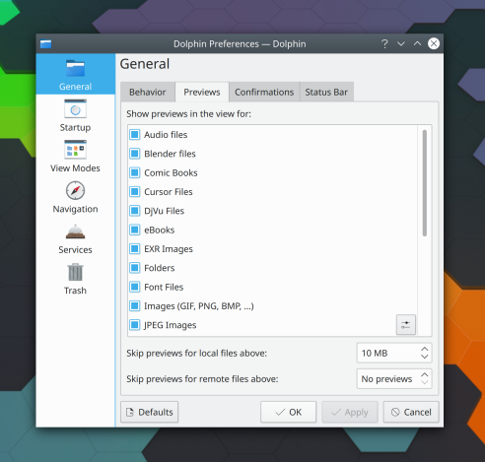
Task: Disable JPEG Images previews checkbox
Action: pos(134,325)
